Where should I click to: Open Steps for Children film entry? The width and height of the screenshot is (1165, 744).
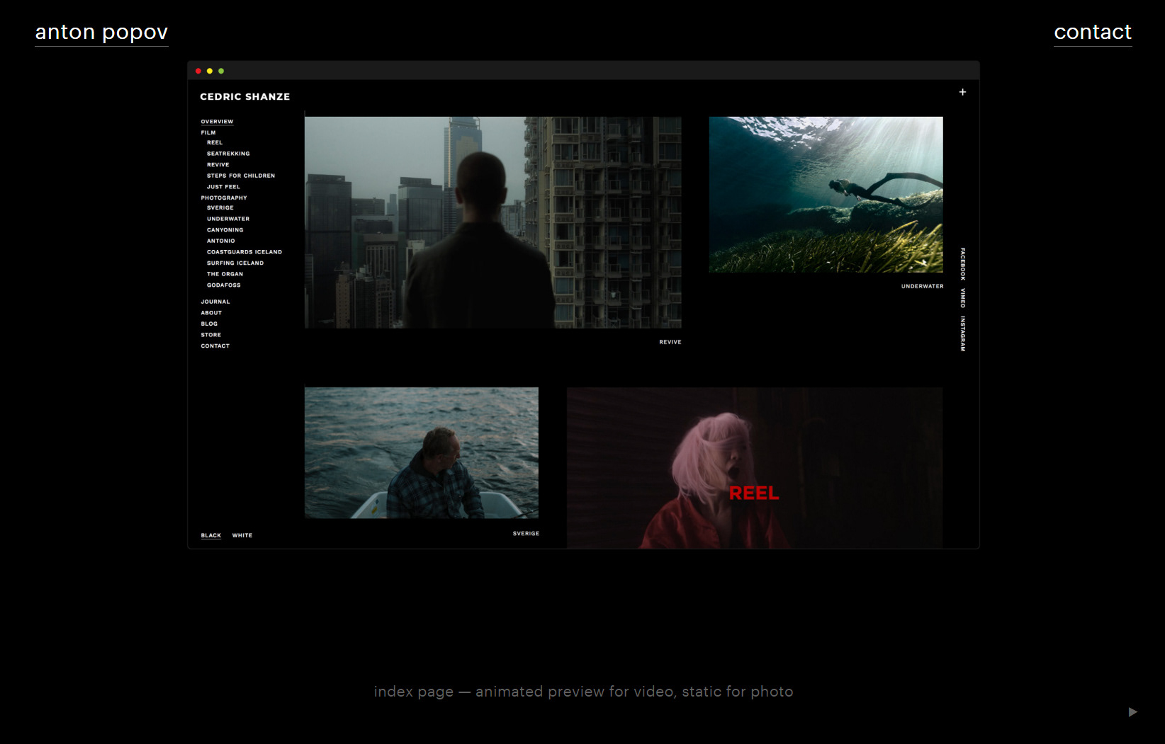pos(241,176)
